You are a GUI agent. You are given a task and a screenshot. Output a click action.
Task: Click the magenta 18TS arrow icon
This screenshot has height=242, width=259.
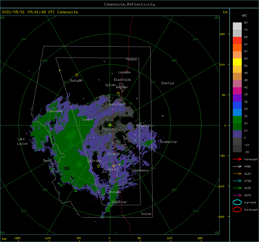[237, 195]
